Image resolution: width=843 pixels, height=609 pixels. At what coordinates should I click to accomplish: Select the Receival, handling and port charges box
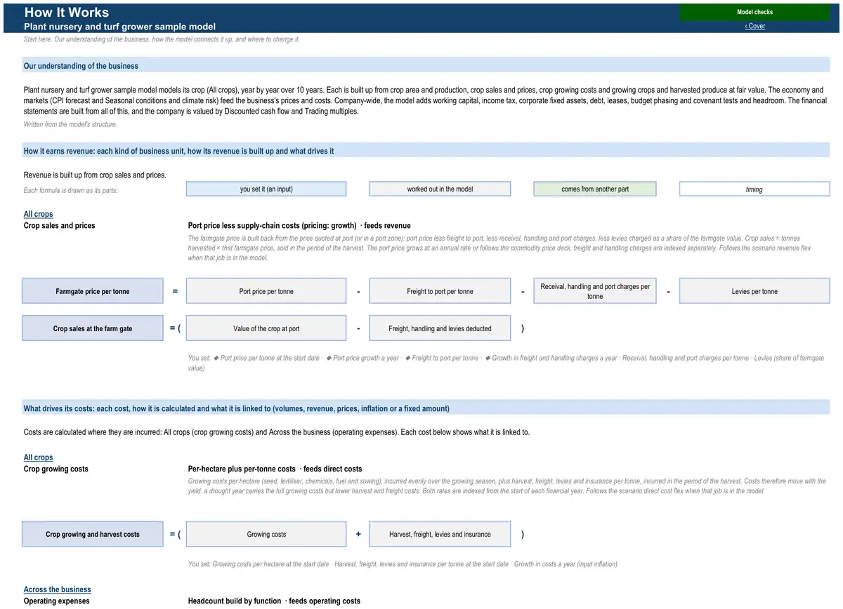(595, 291)
